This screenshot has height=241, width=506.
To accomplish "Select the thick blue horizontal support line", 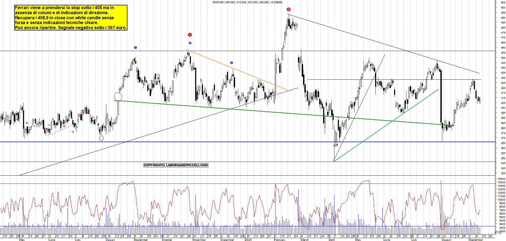I will click(248, 142).
